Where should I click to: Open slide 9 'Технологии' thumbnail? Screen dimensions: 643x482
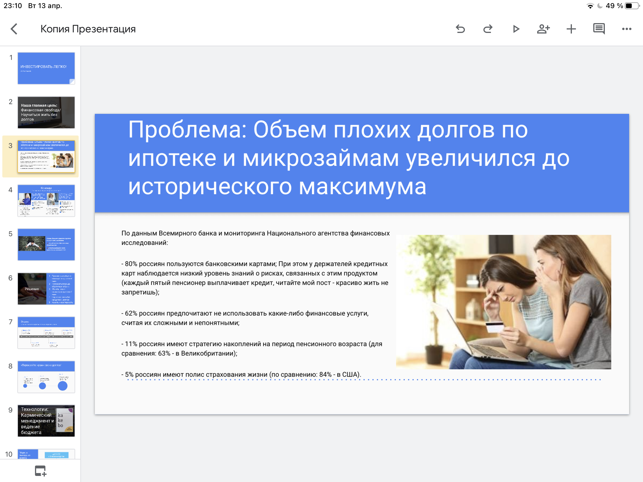(x=46, y=420)
